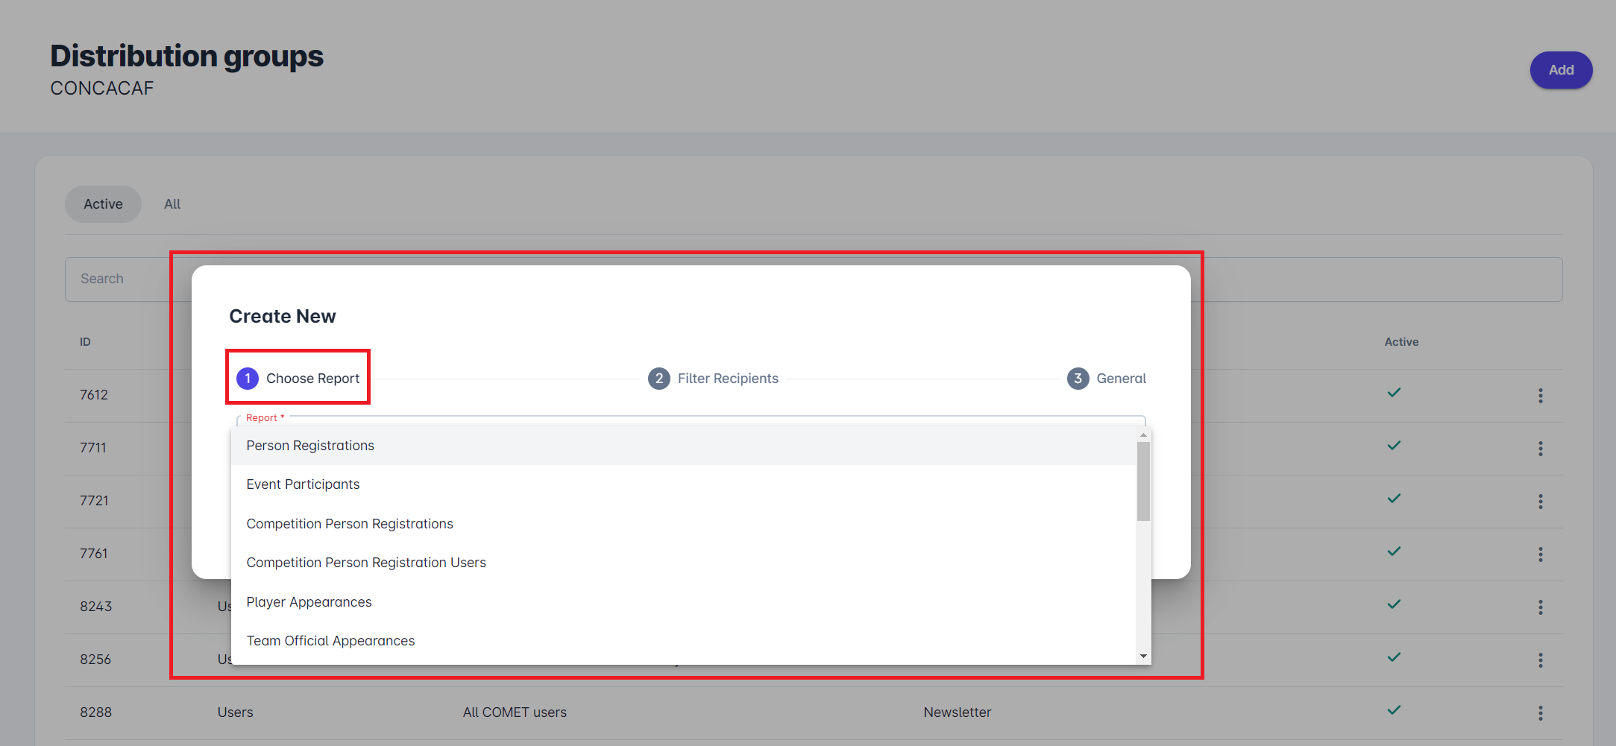Choose Player Appearances report

coord(309,602)
